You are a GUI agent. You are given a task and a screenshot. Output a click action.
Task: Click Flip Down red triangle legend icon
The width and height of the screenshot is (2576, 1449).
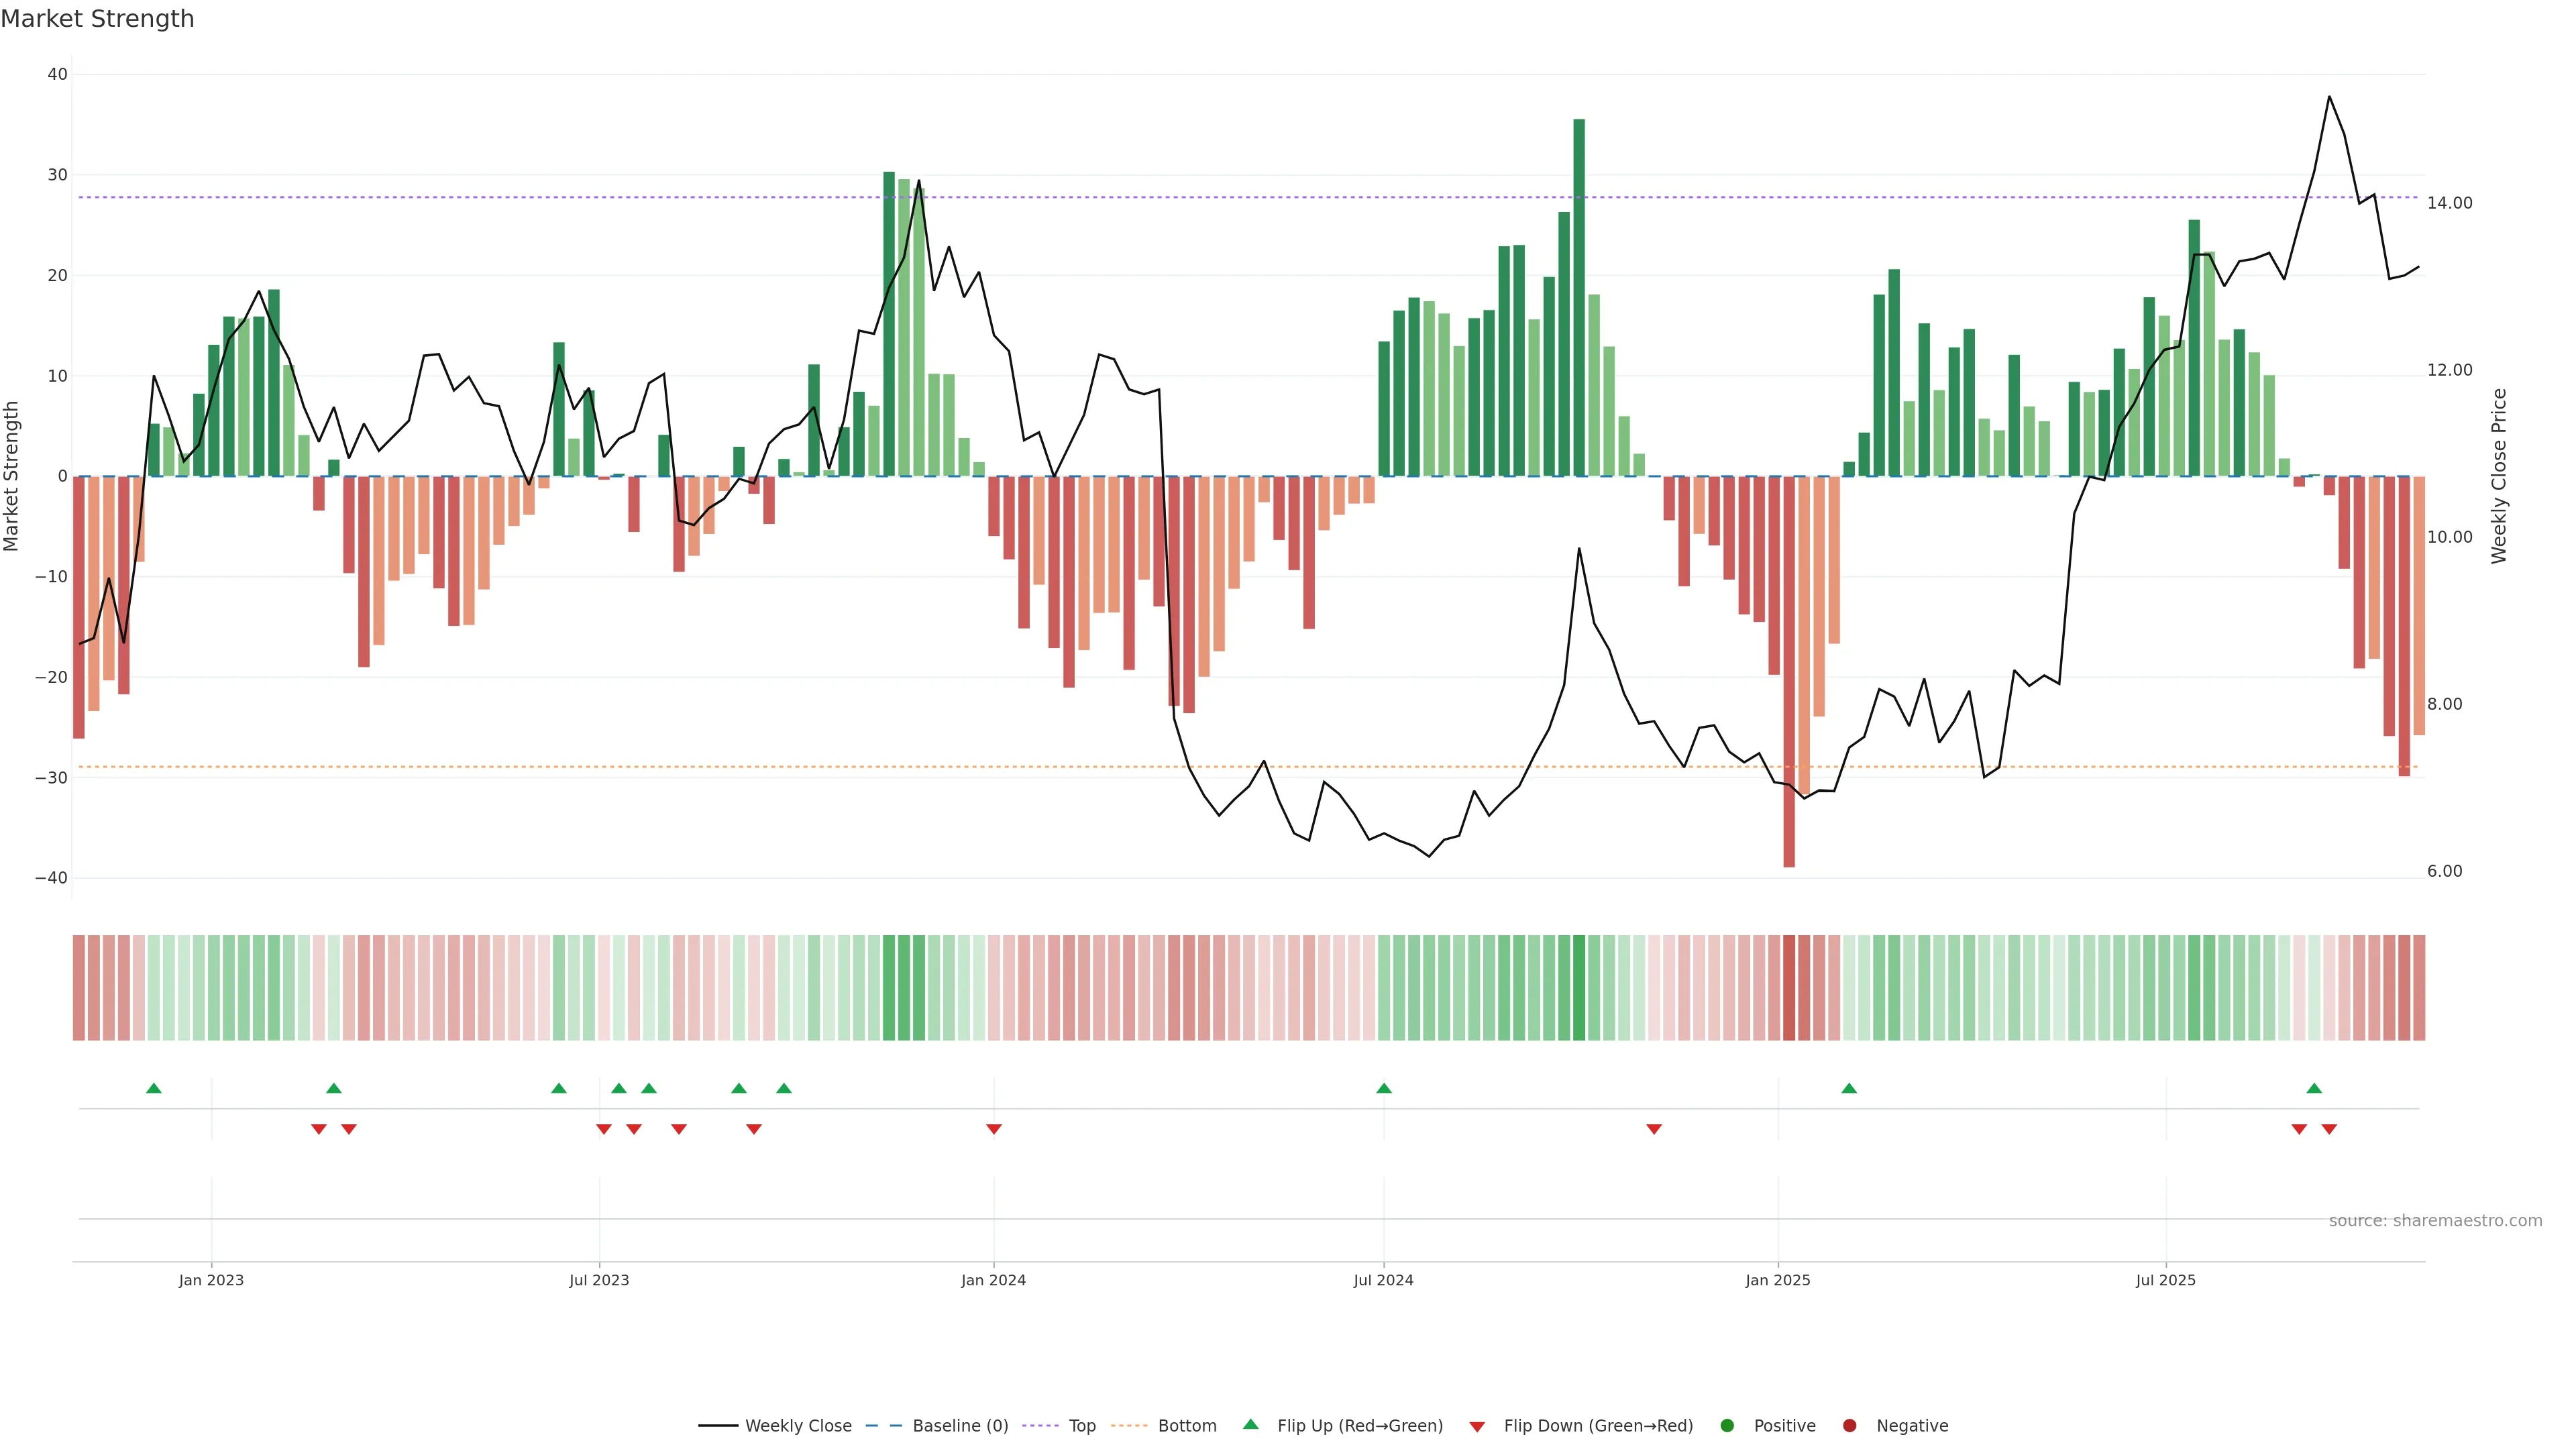[1477, 1427]
